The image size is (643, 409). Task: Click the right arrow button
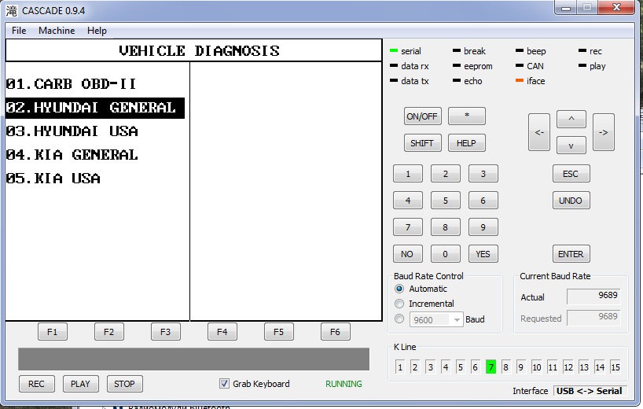pos(604,132)
